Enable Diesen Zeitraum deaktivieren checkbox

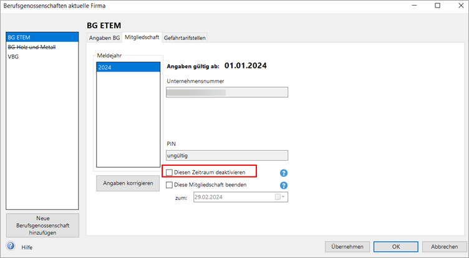[169, 173]
